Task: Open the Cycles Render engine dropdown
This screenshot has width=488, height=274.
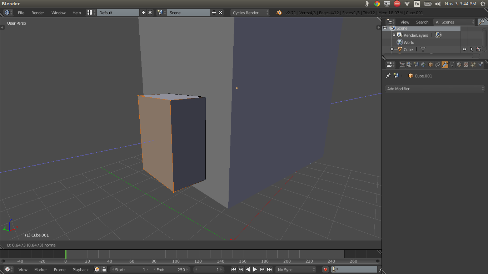Action: click(x=250, y=12)
